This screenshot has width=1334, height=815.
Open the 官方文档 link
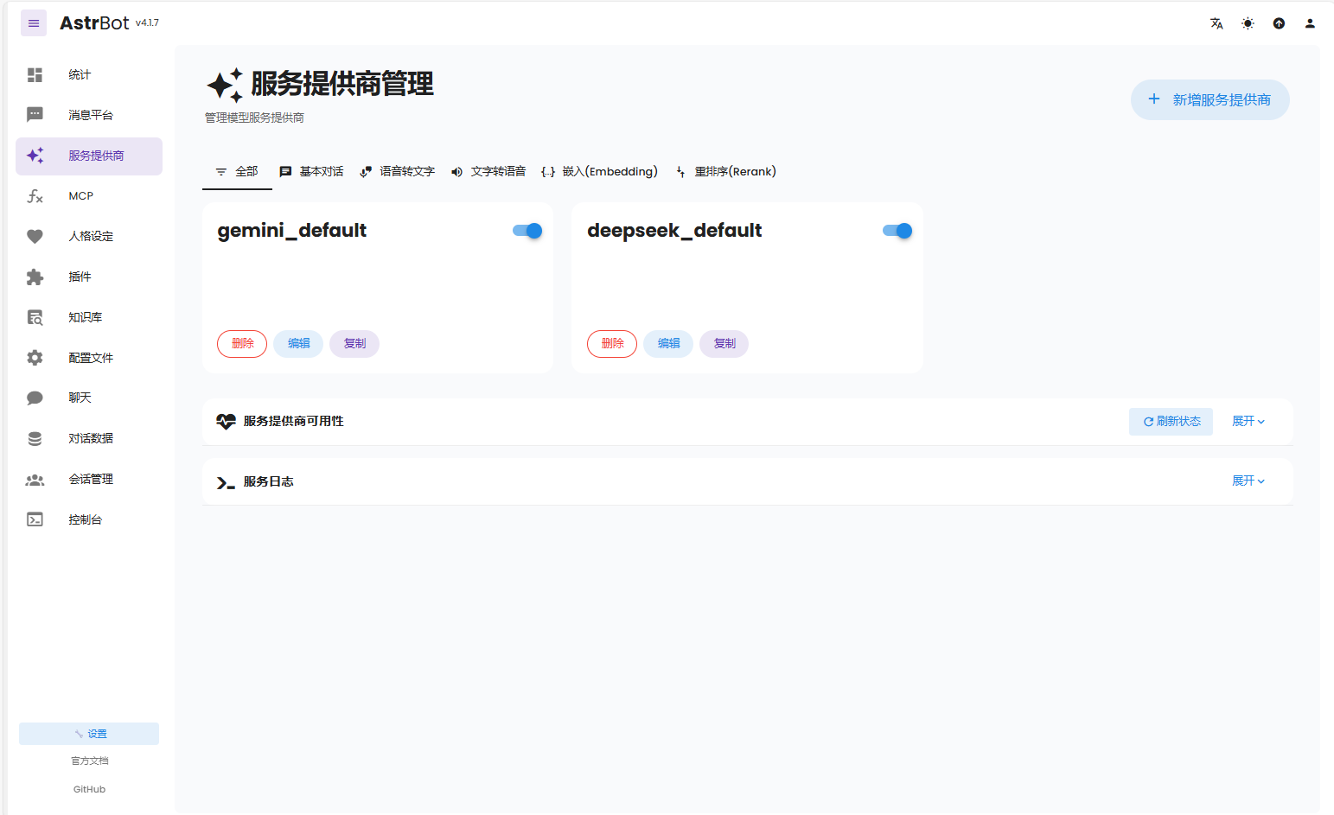click(89, 761)
